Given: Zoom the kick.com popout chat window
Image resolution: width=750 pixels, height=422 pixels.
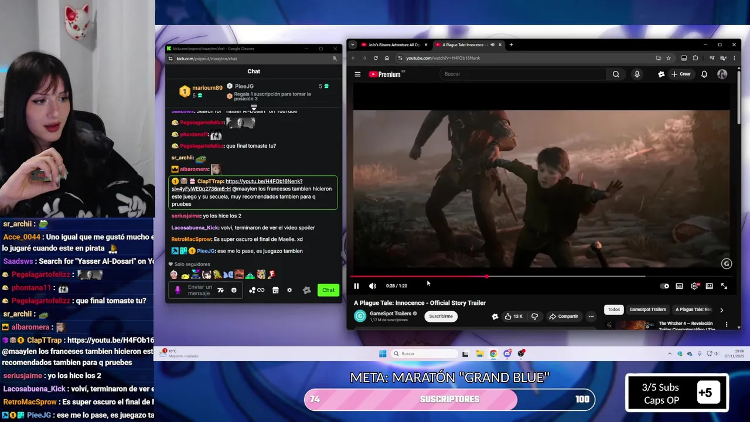Looking at the screenshot, I should point(335,59).
